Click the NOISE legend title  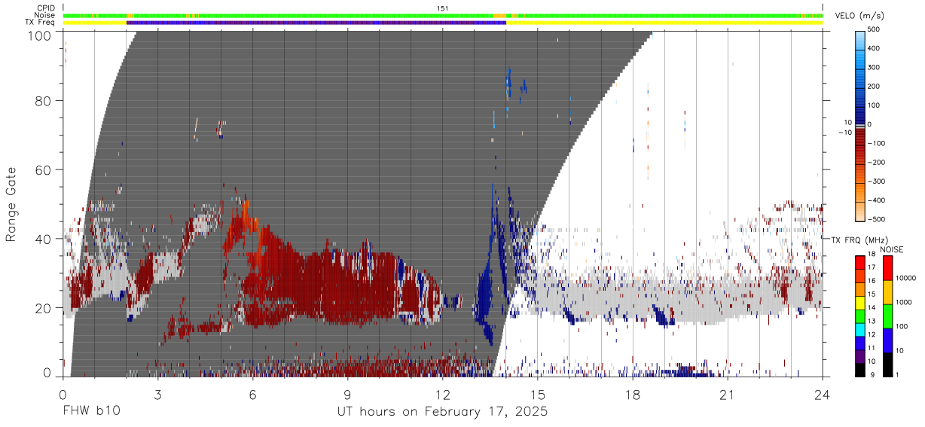[891, 249]
